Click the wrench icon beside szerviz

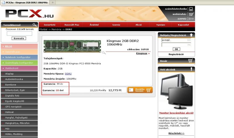coord(191,19)
